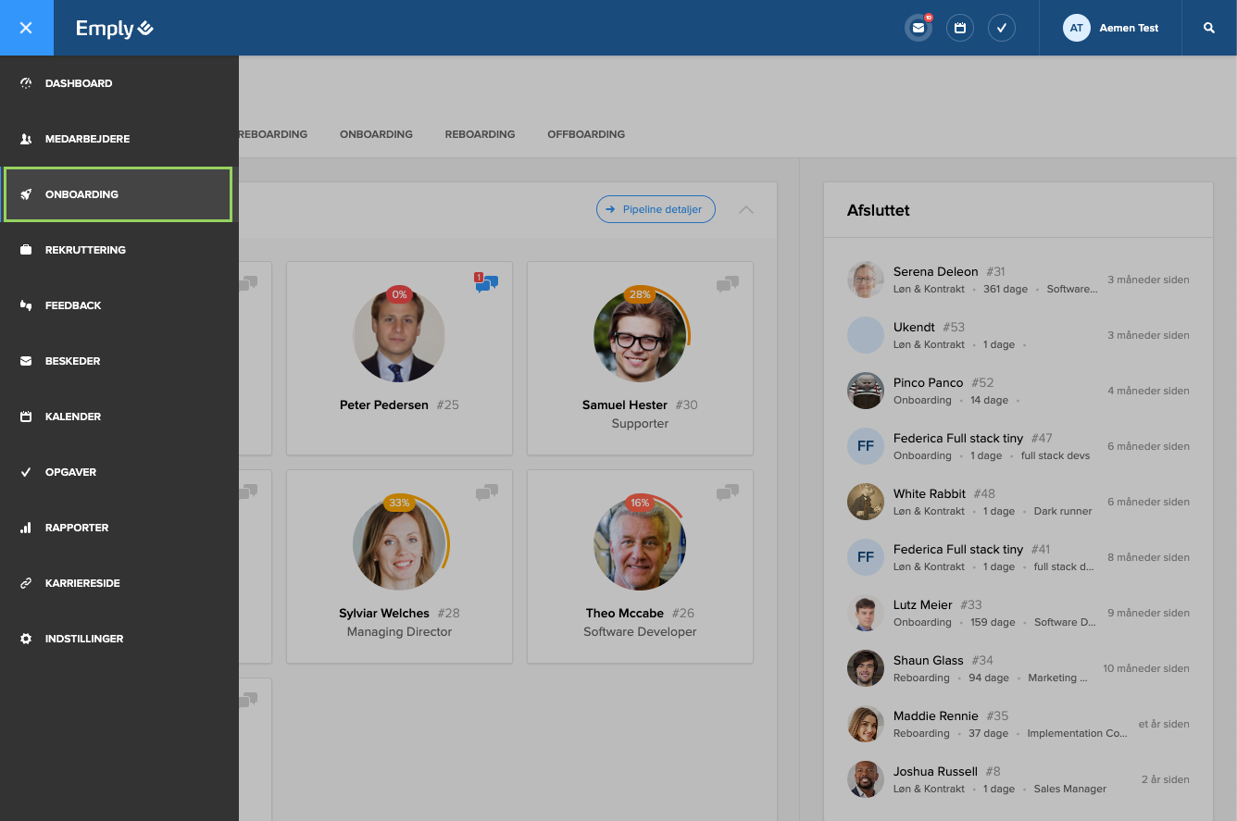Open the messages envelope icon in header
Image resolution: width=1237 pixels, height=821 pixels.
tap(918, 28)
